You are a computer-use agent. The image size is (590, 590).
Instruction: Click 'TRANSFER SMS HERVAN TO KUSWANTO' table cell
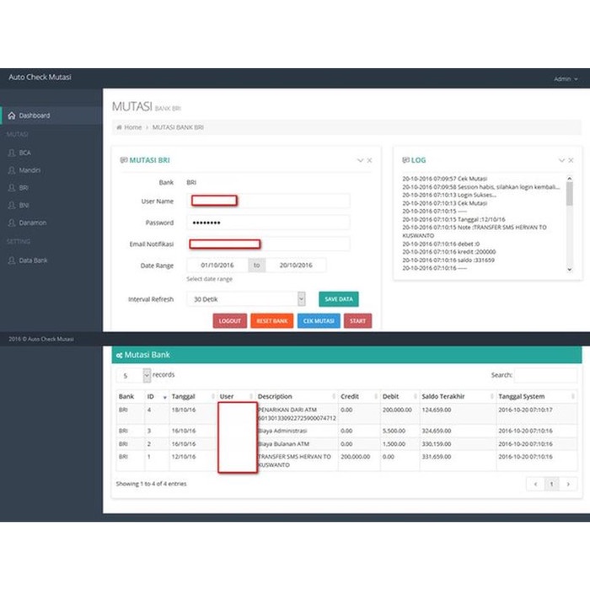coord(295,461)
